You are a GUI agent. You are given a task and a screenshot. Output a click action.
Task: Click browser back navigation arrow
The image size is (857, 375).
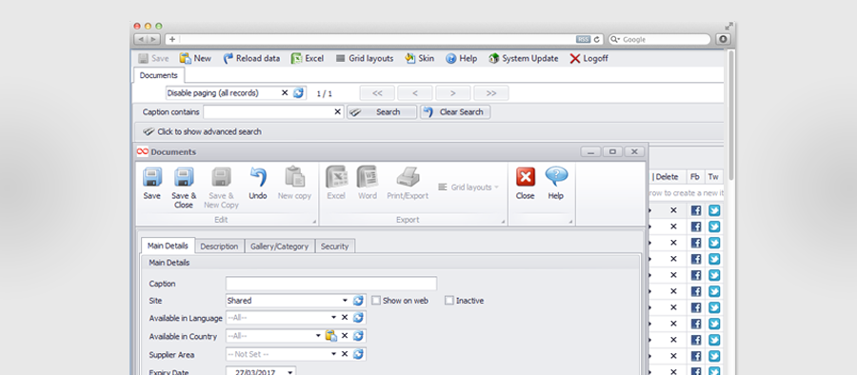click(x=141, y=39)
